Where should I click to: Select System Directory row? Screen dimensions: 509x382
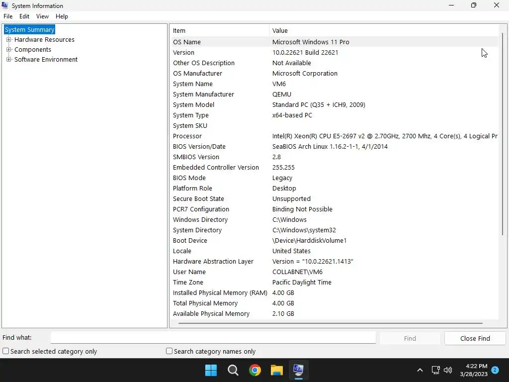click(x=335, y=230)
